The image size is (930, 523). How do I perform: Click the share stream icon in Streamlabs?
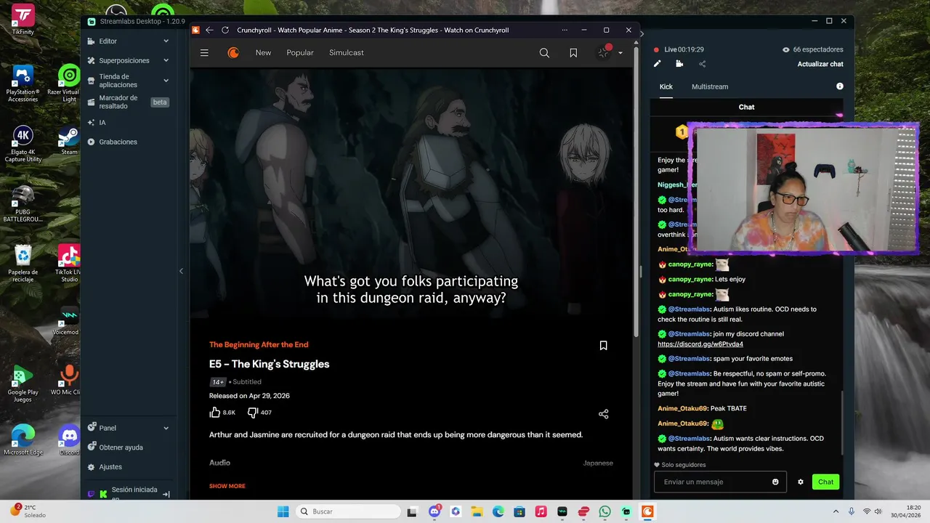(x=702, y=64)
